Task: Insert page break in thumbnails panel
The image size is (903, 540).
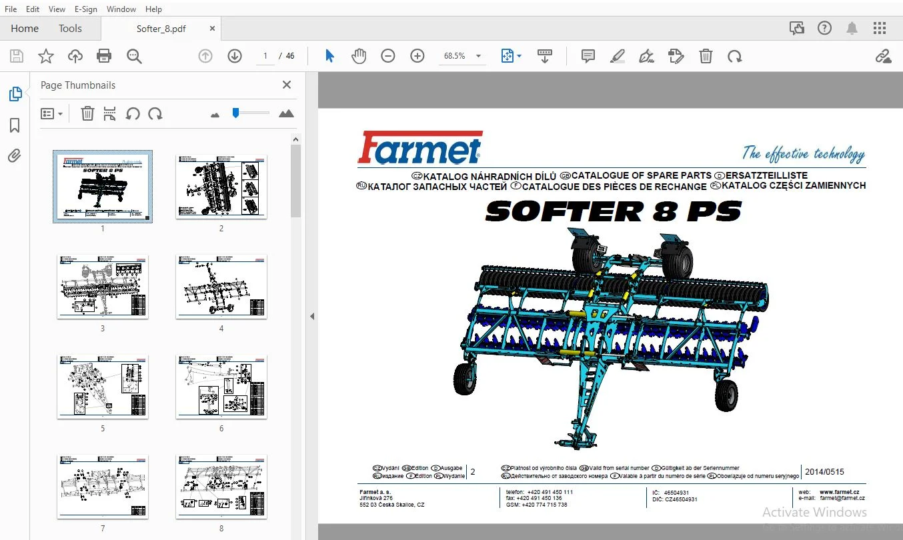Action: click(110, 114)
